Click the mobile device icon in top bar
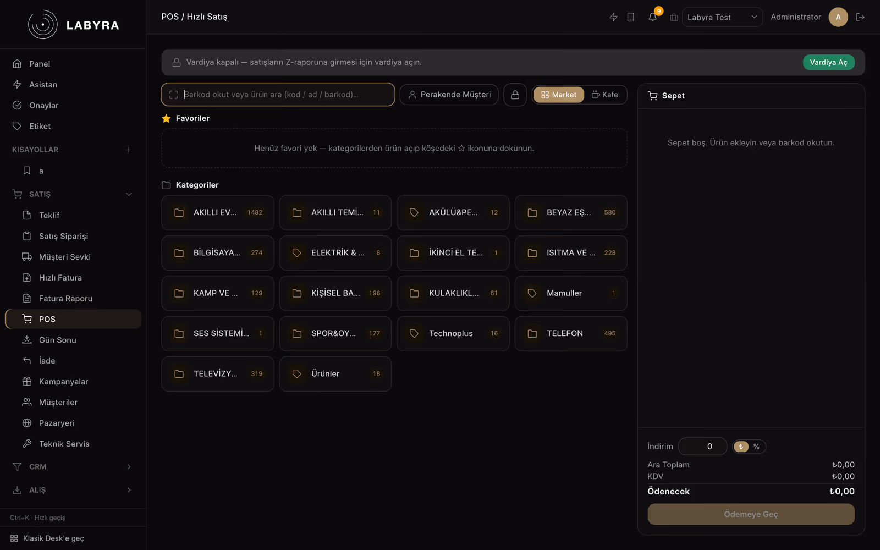Viewport: 880px width, 550px height. pos(631,17)
